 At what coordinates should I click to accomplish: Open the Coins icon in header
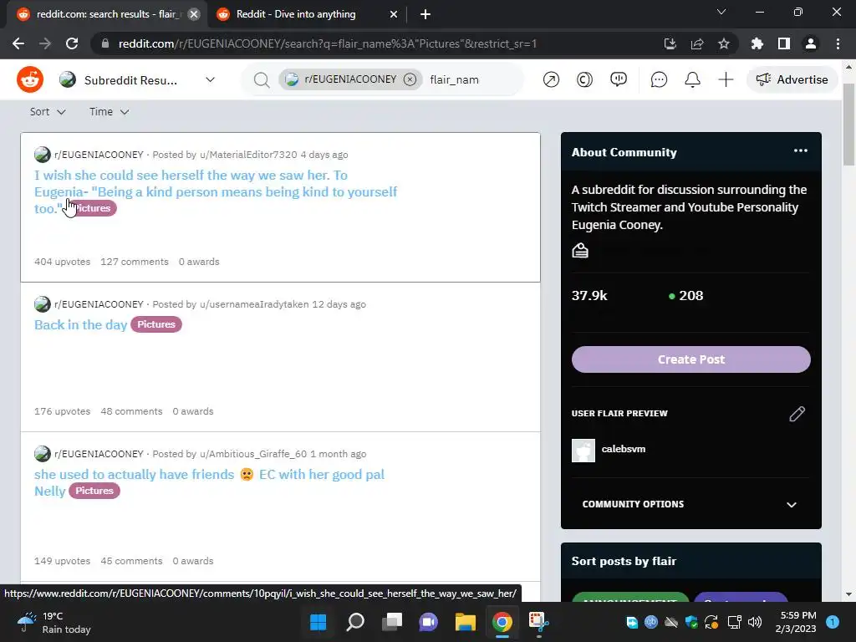(584, 79)
